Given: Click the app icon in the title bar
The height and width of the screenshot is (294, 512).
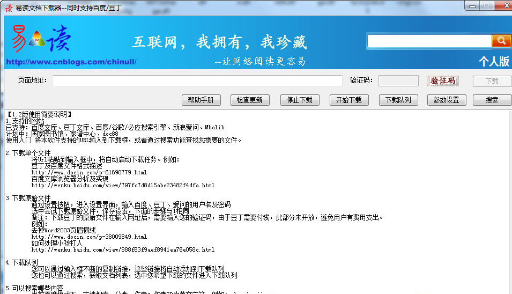Looking at the screenshot, I should [x=9, y=8].
